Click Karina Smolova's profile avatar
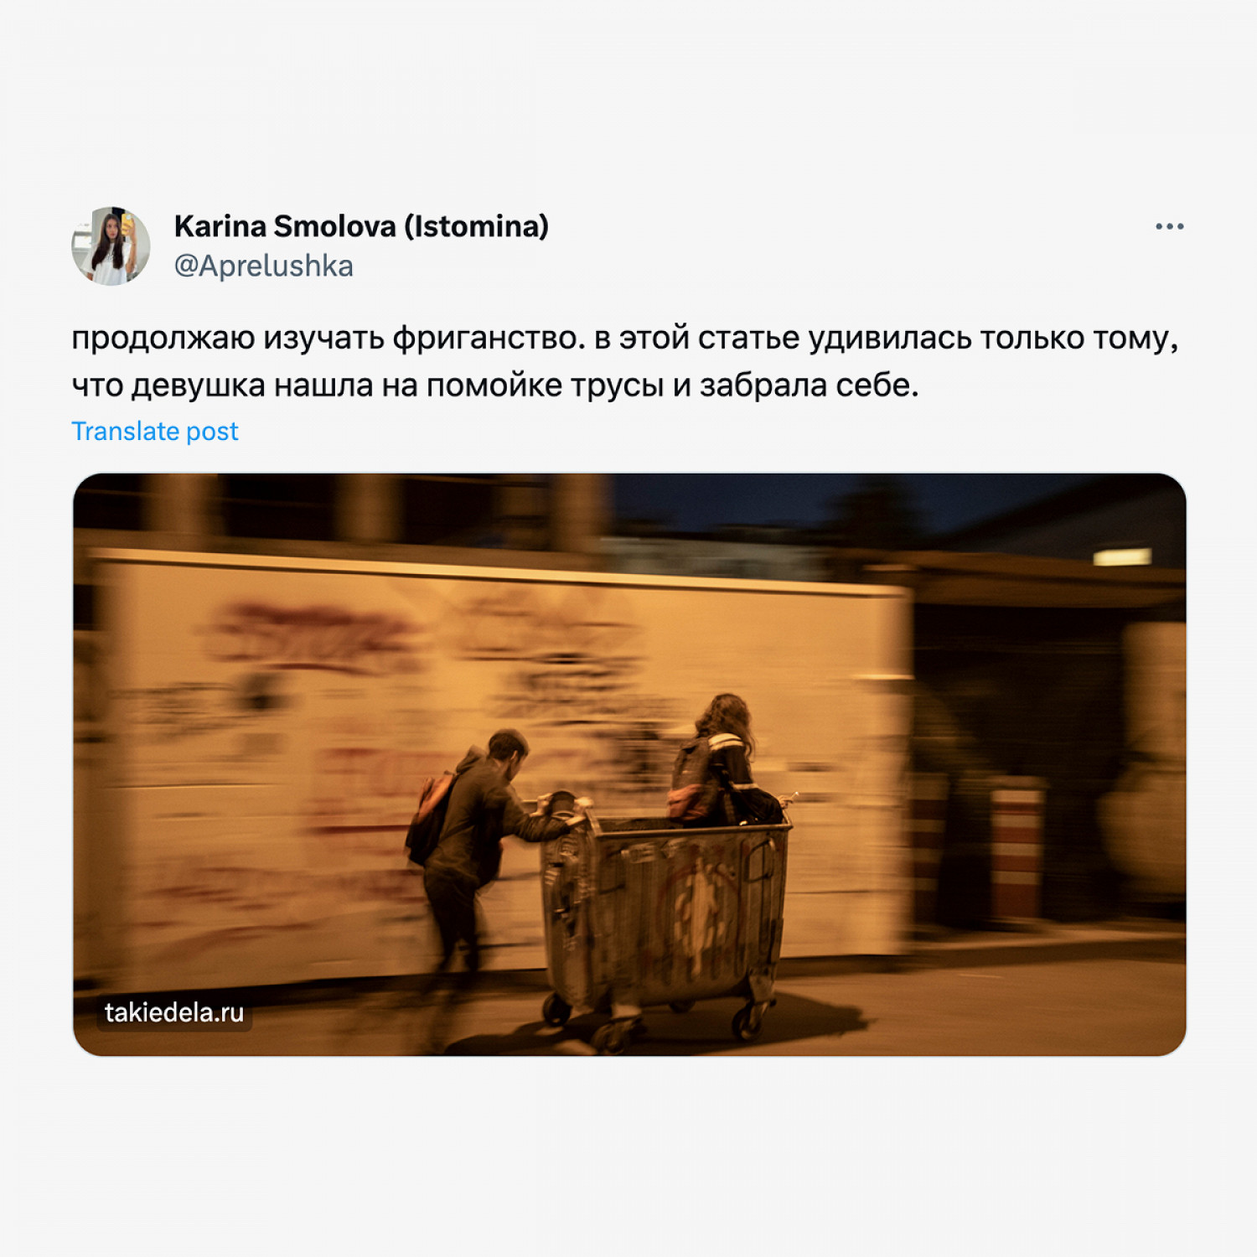The height and width of the screenshot is (1257, 1257). coord(111,246)
